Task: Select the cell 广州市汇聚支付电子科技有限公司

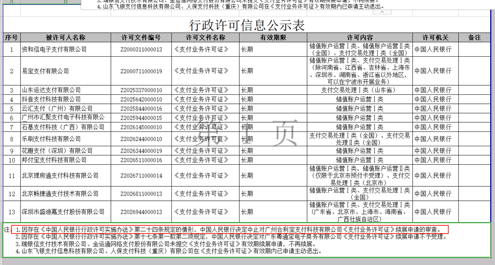Action: point(66,118)
